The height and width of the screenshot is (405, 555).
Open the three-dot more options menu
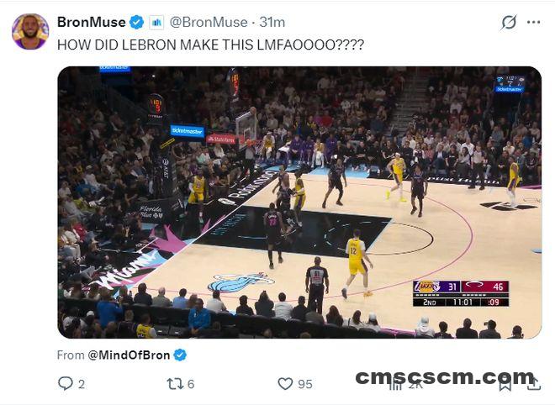[x=533, y=23]
